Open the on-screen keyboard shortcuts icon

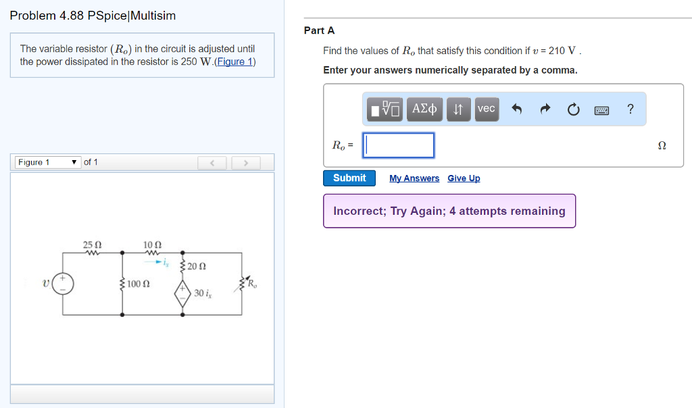tap(601, 109)
